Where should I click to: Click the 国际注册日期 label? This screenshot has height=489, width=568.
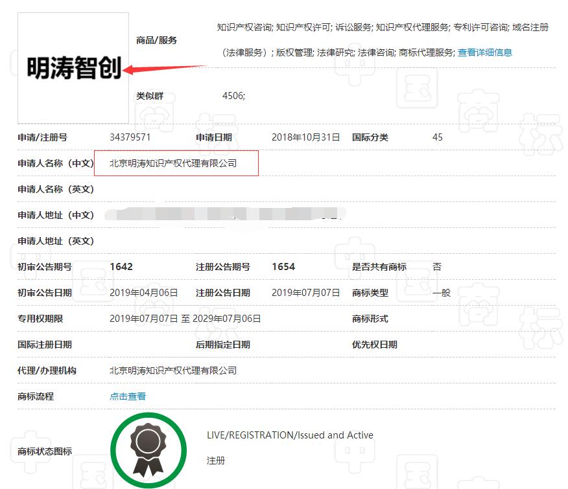click(x=45, y=345)
